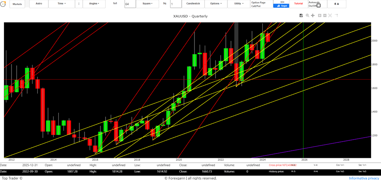Screen dimensions: 381x180
Task: Open the Options dropdown menu
Action: click(x=216, y=4)
